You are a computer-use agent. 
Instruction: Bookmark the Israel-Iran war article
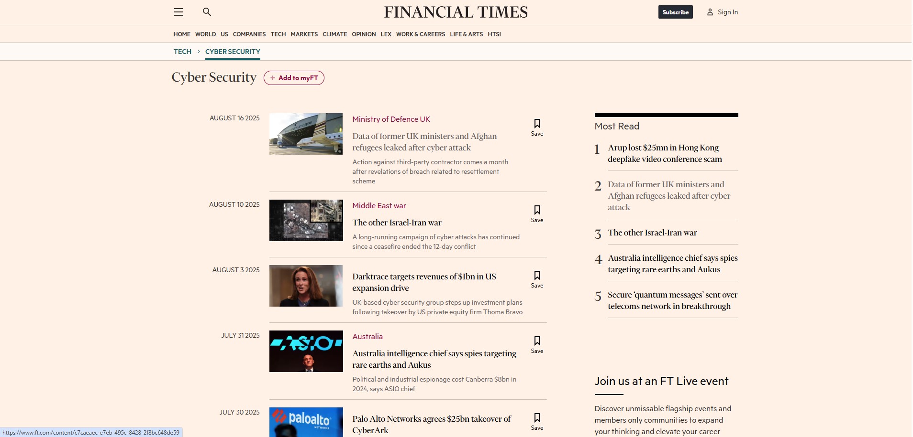(537, 213)
